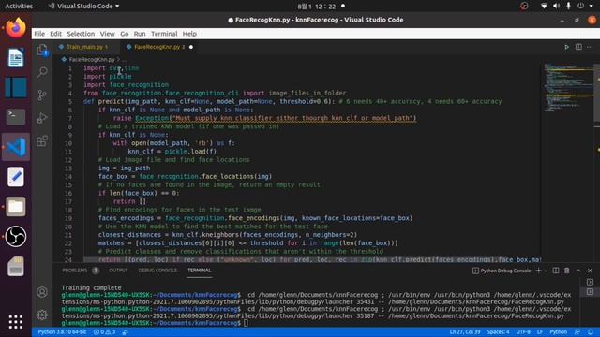Open OBS Studio from the dock

[x=16, y=236]
